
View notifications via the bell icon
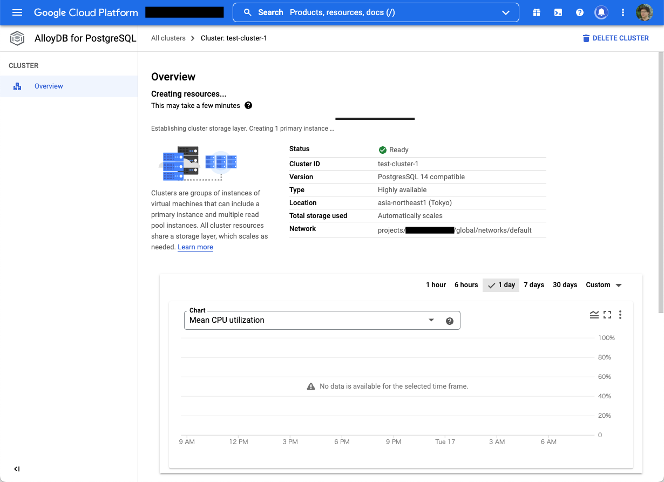[601, 12]
